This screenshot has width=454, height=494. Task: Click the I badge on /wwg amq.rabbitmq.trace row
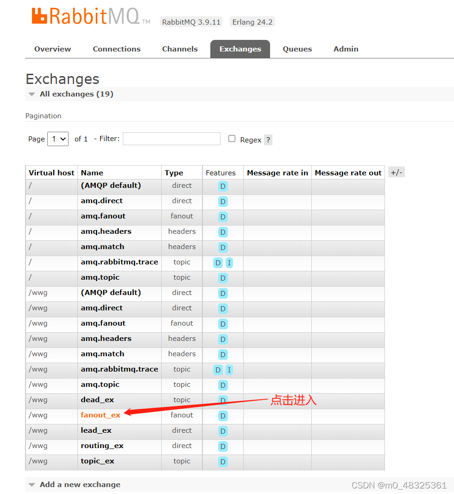pyautogui.click(x=229, y=370)
